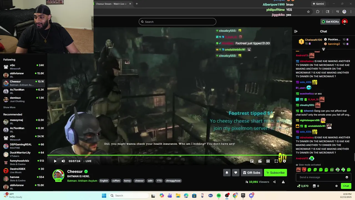Viewport: 355px width, 200px height.
Task: Open messymaj in Recommended list
Action: 24,122
